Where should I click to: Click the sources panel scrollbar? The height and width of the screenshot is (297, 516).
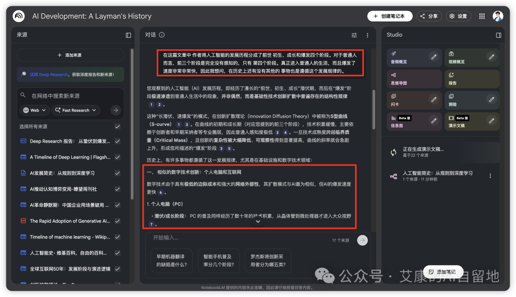click(x=132, y=125)
